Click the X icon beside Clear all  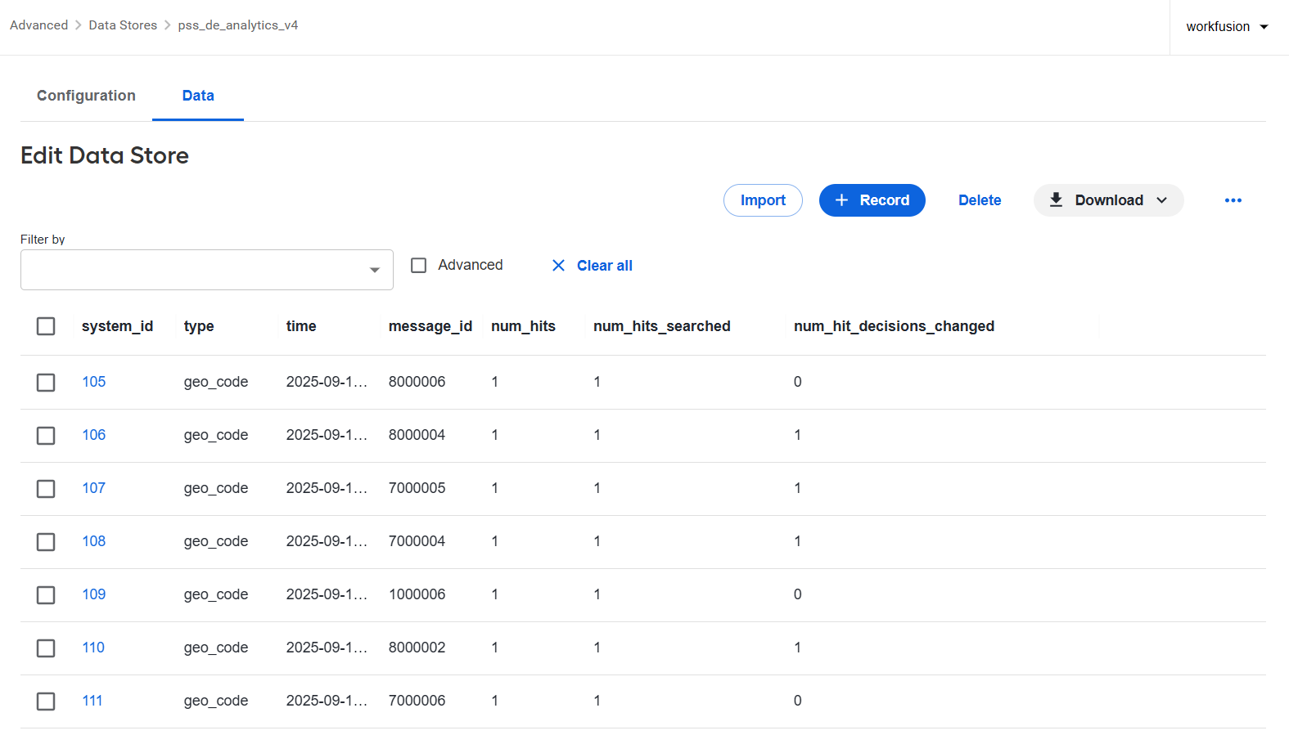click(x=558, y=265)
